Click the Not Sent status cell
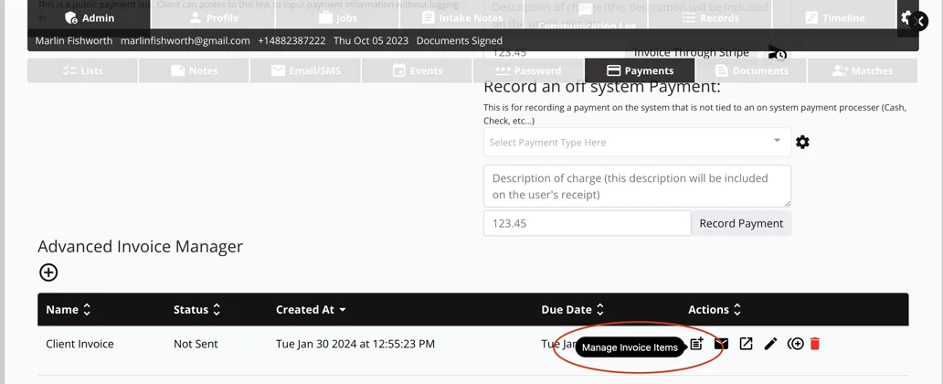This screenshot has width=943, height=384. tap(196, 344)
